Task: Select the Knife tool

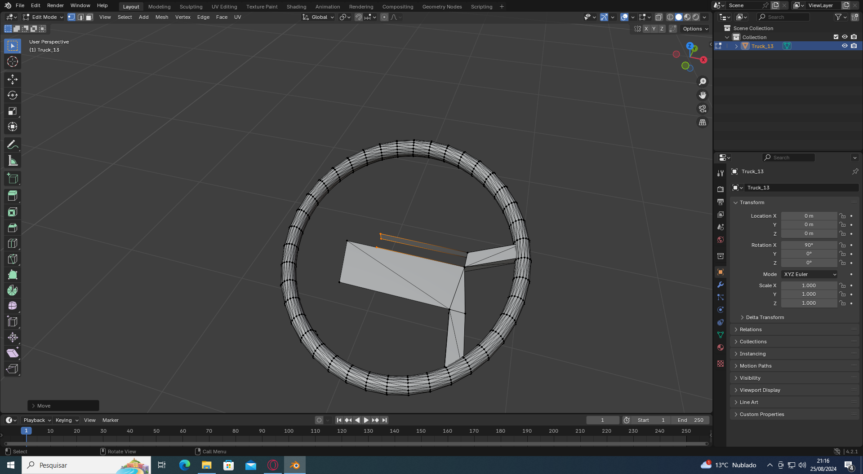Action: tap(13, 259)
